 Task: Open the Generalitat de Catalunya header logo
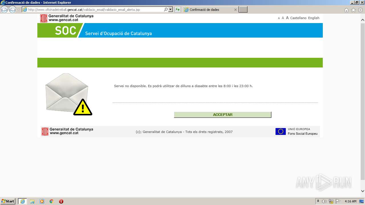coord(67,18)
